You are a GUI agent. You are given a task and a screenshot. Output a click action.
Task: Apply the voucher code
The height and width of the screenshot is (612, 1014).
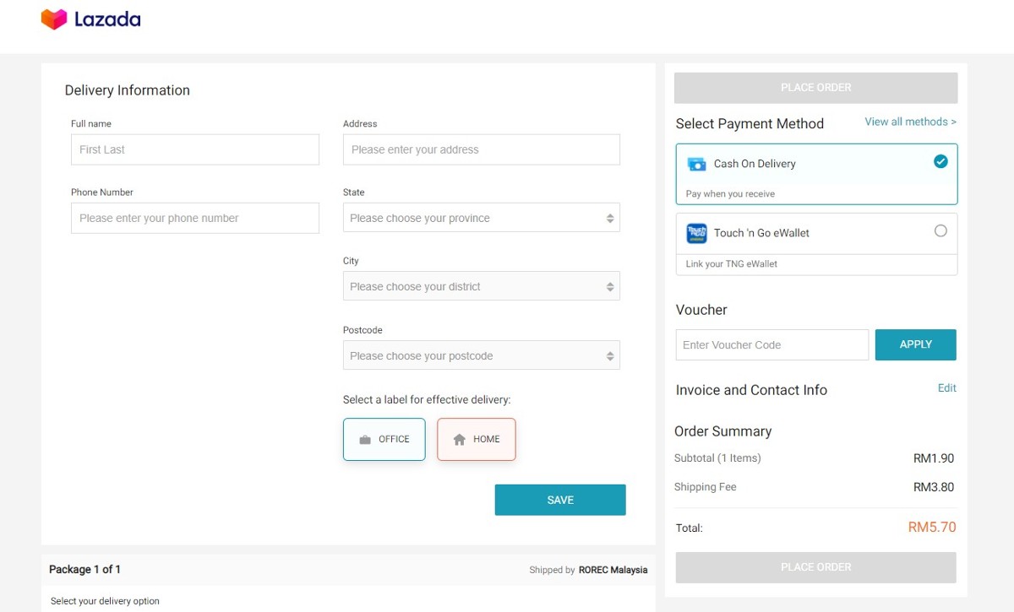pyautogui.click(x=915, y=344)
